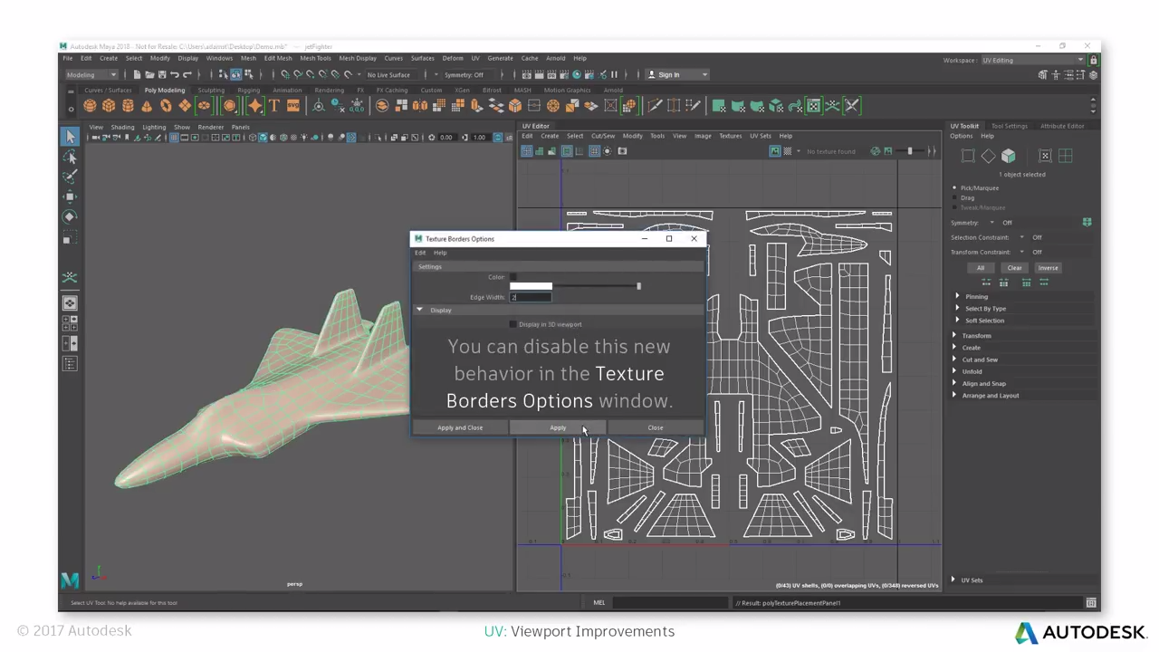
Task: Open the Mesh Tools menu
Action: pyautogui.click(x=315, y=58)
